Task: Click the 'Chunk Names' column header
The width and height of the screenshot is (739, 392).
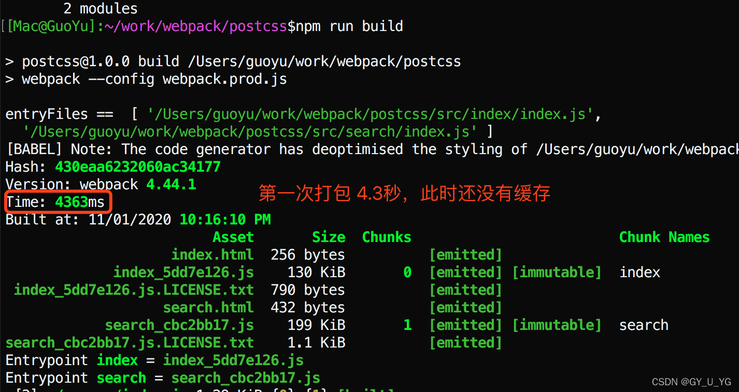Action: click(664, 237)
